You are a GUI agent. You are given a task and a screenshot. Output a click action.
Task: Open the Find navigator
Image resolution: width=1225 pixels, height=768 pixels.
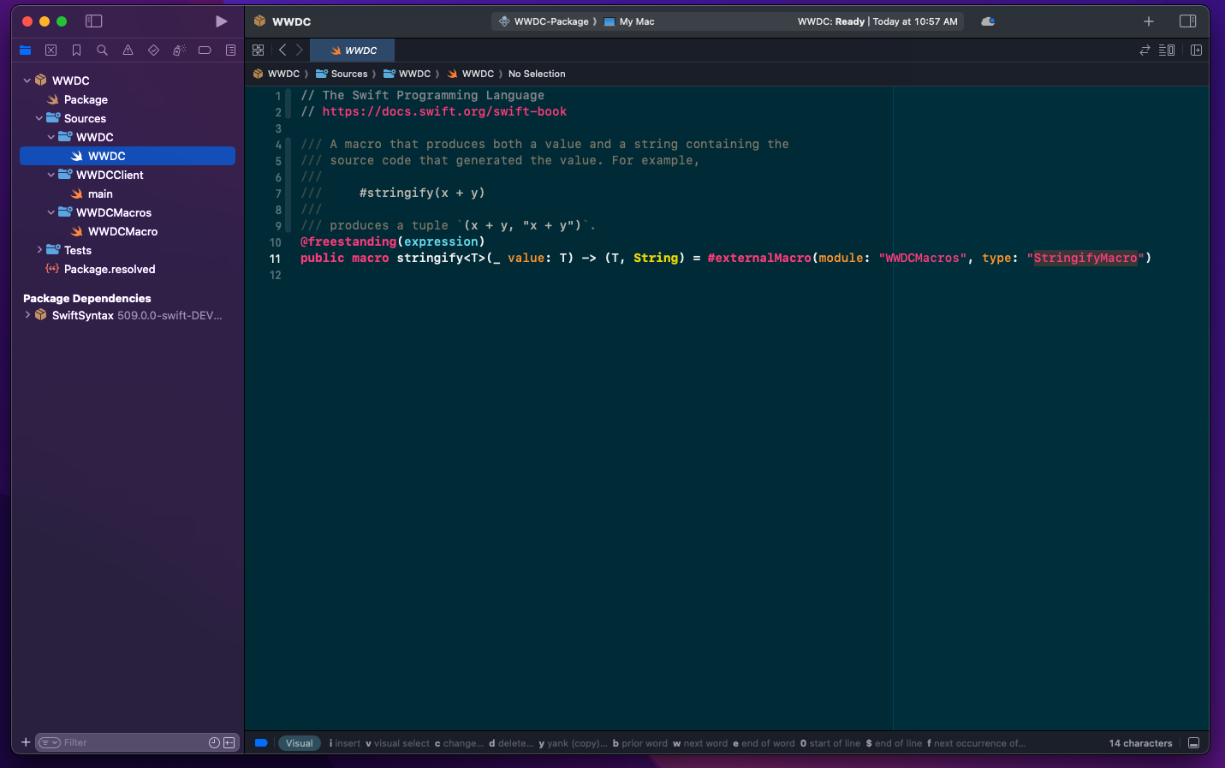tap(102, 51)
